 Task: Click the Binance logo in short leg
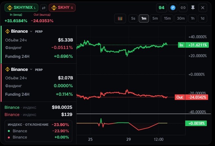pyautogui.click(x=8, y=69)
